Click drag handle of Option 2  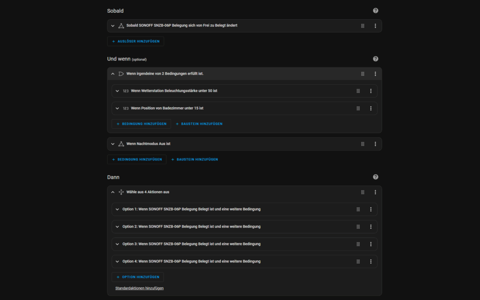pyautogui.click(x=358, y=227)
